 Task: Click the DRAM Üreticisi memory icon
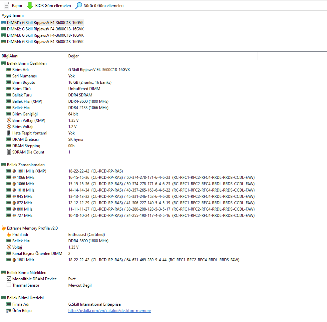tap(9, 139)
